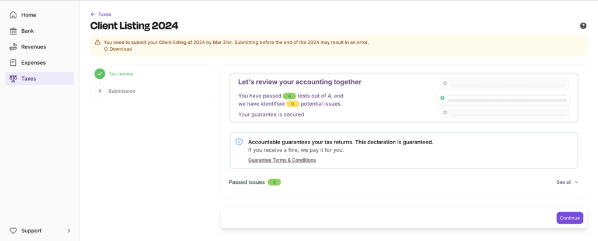This screenshot has width=598, height=241.
Task: Click the See all chevron arrow
Action: point(576,182)
